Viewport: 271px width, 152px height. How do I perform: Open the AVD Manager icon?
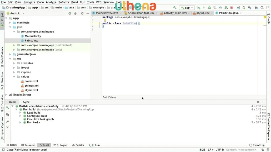244,8
